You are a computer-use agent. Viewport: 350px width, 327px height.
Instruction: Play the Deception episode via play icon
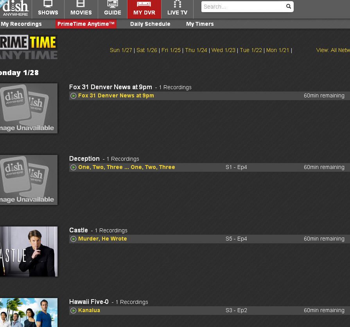tap(73, 167)
